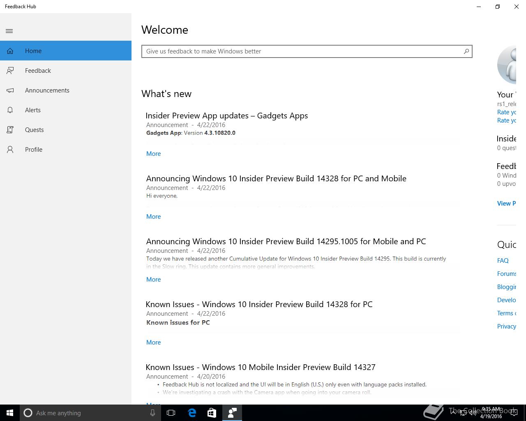This screenshot has height=421, width=526.
Task: Open Windows Store from taskbar
Action: (x=212, y=413)
